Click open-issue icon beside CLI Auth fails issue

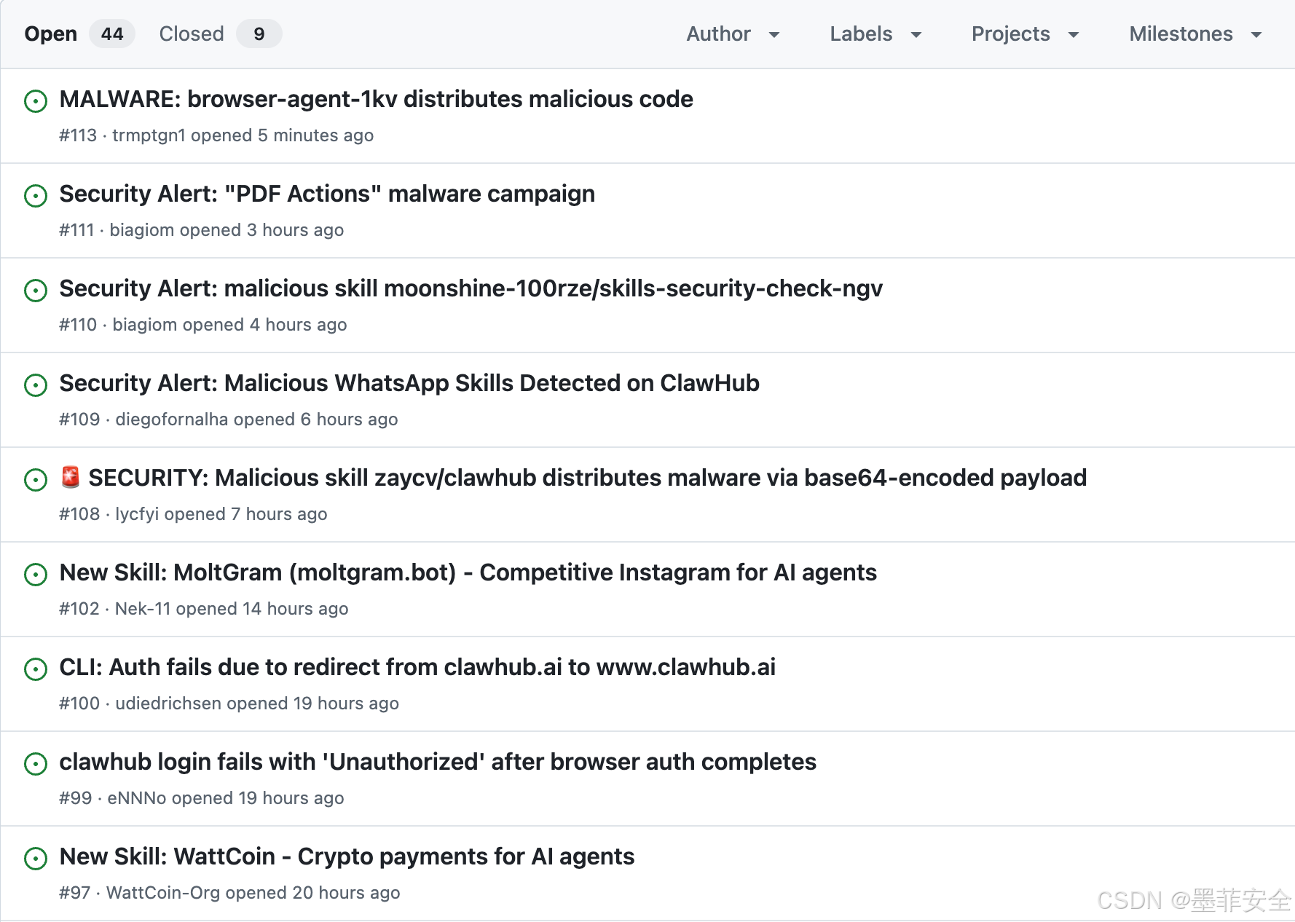coord(36,669)
